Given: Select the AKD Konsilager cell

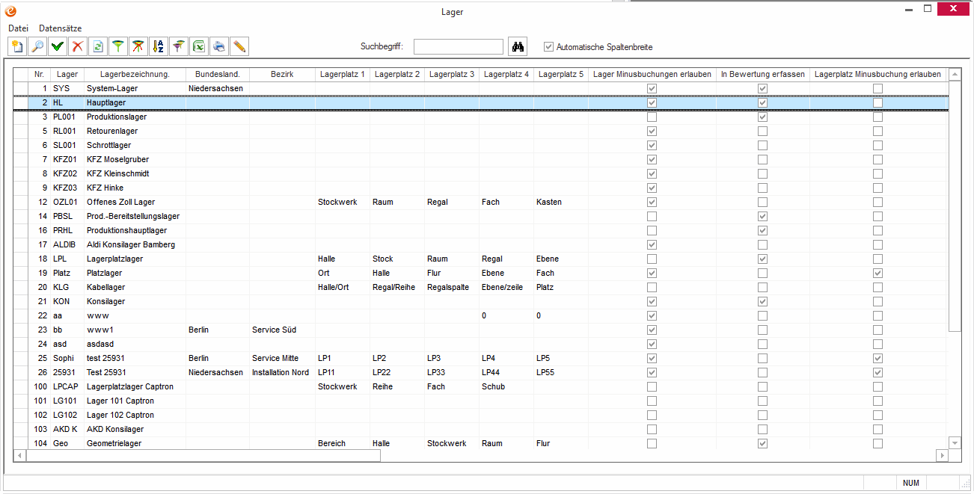Looking at the screenshot, I should pyautogui.click(x=135, y=429).
